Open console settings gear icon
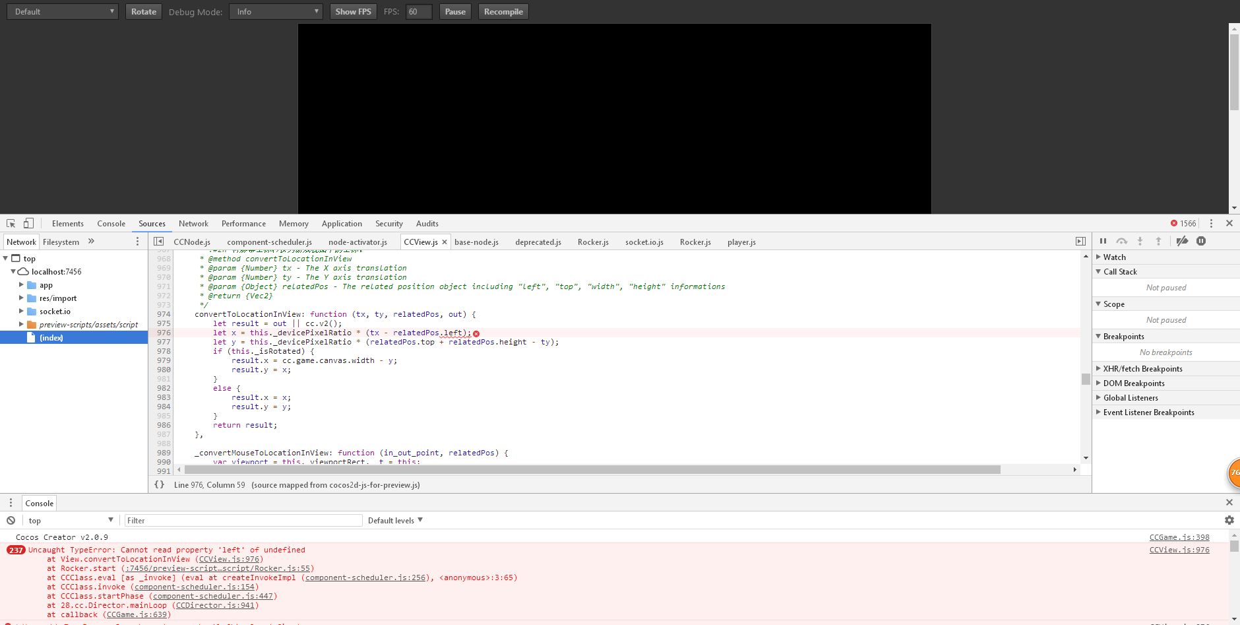Screen dimensions: 1240x625 point(1229,521)
